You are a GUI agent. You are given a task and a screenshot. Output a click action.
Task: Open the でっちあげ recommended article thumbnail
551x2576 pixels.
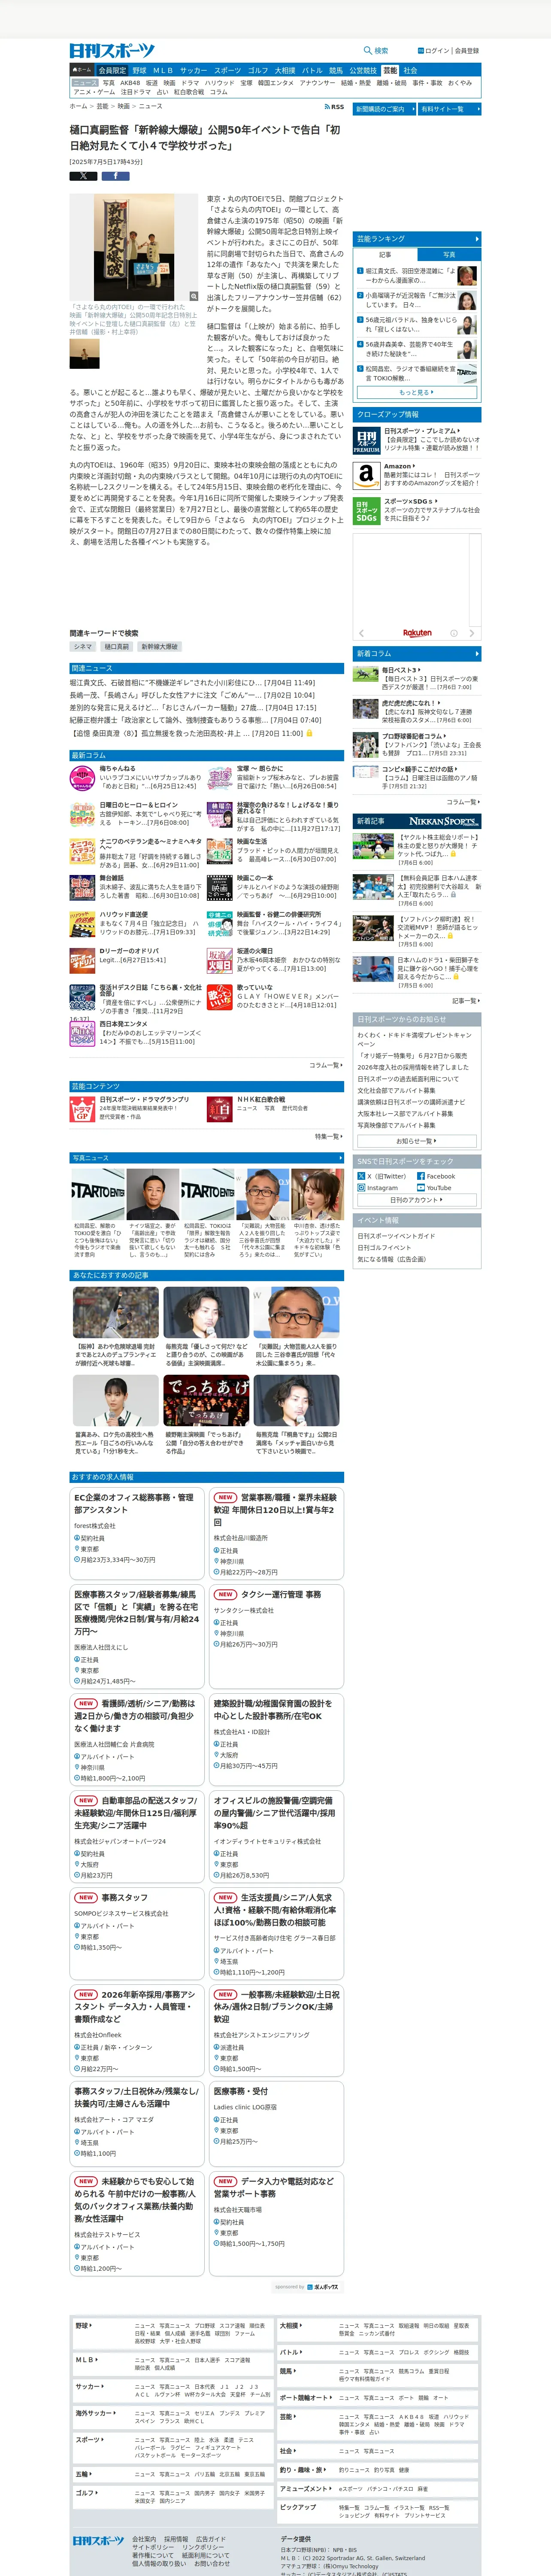(x=206, y=1400)
